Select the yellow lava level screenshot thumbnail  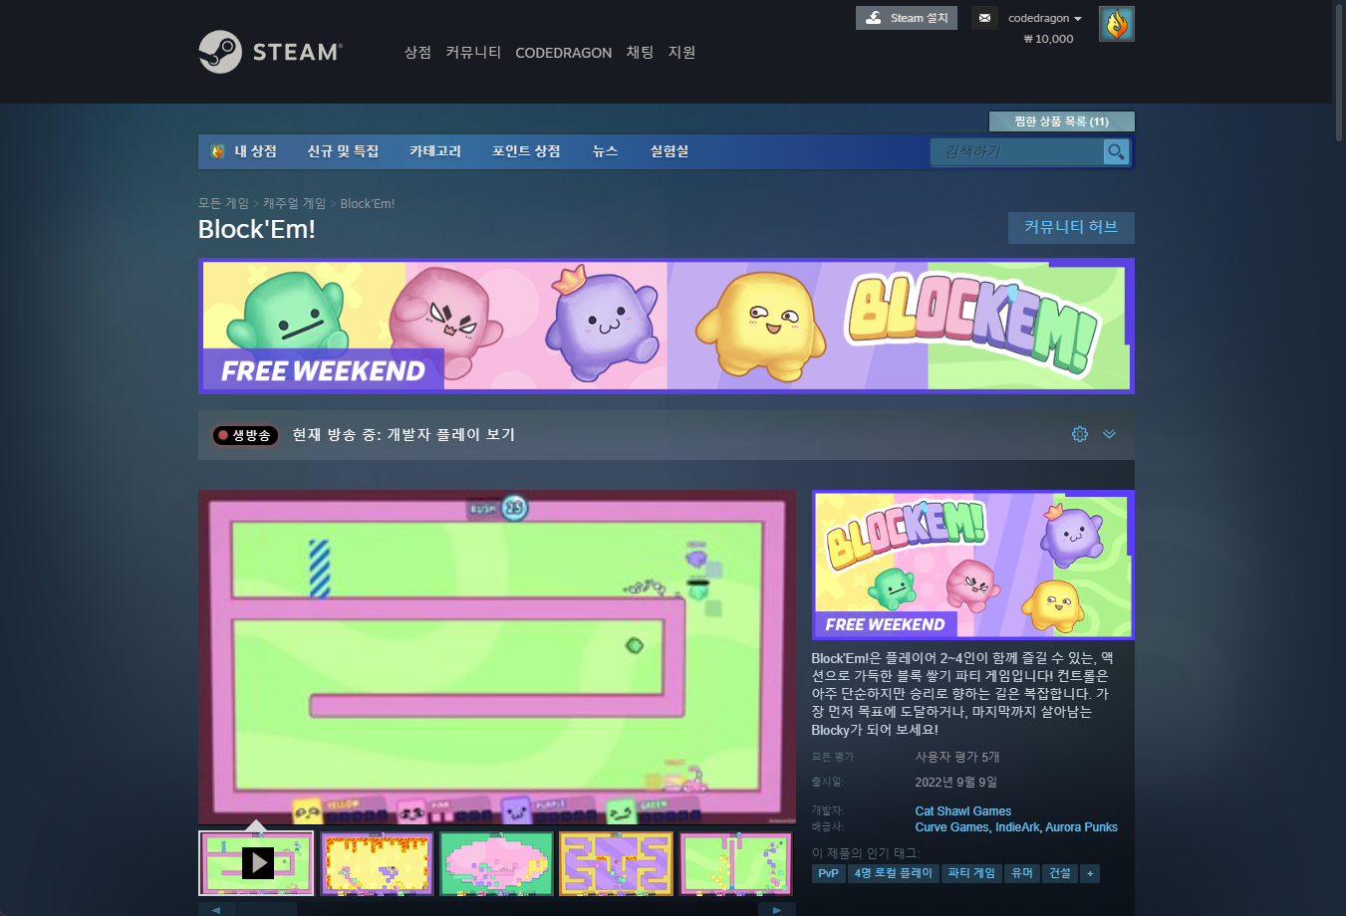(377, 863)
